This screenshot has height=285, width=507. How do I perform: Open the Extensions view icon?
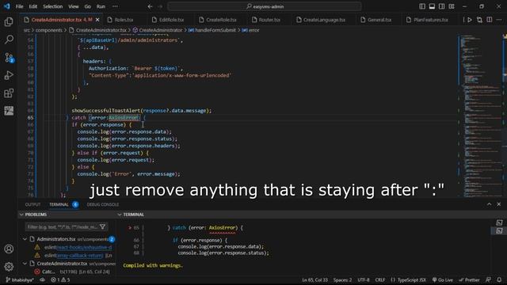pos(9,93)
